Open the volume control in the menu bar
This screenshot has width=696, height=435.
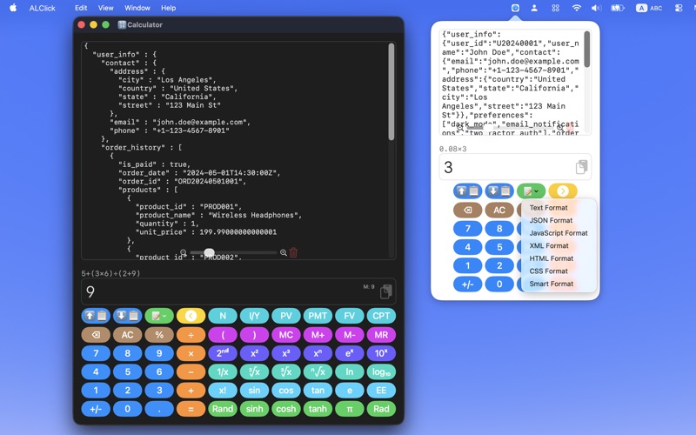596,8
